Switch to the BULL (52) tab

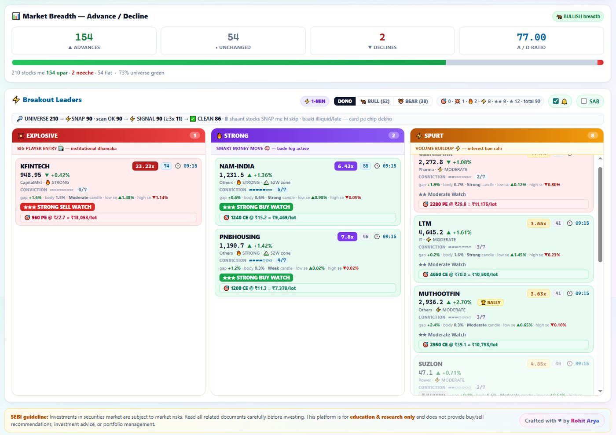pos(375,101)
